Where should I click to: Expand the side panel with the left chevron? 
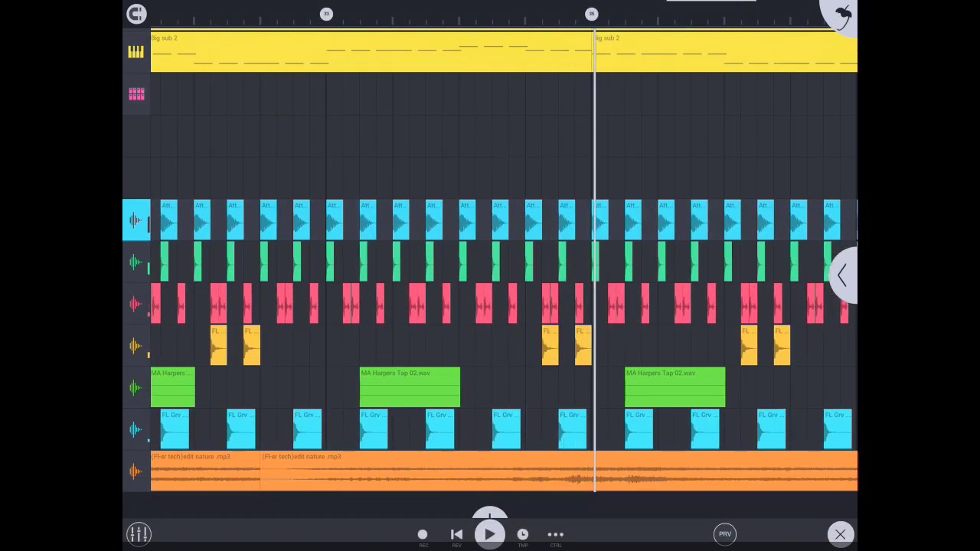842,275
